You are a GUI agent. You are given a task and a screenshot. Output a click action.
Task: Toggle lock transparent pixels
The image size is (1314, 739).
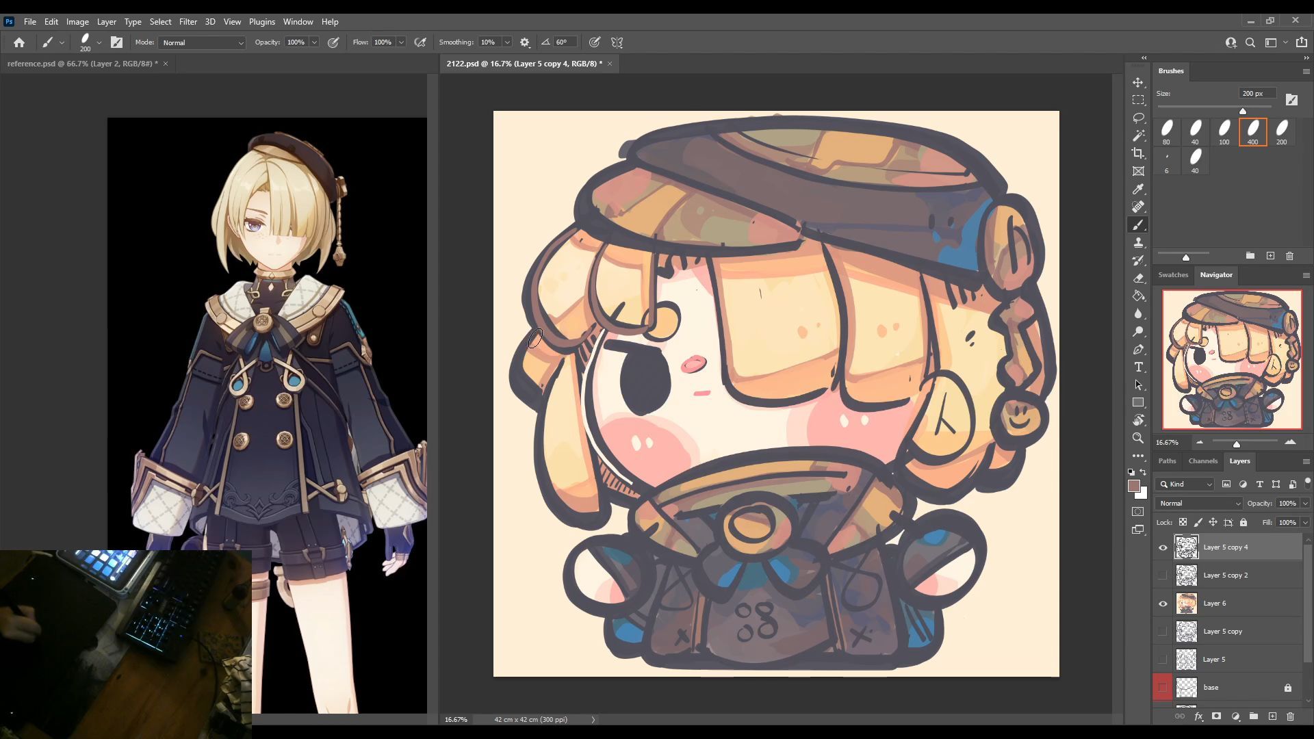[x=1183, y=522]
